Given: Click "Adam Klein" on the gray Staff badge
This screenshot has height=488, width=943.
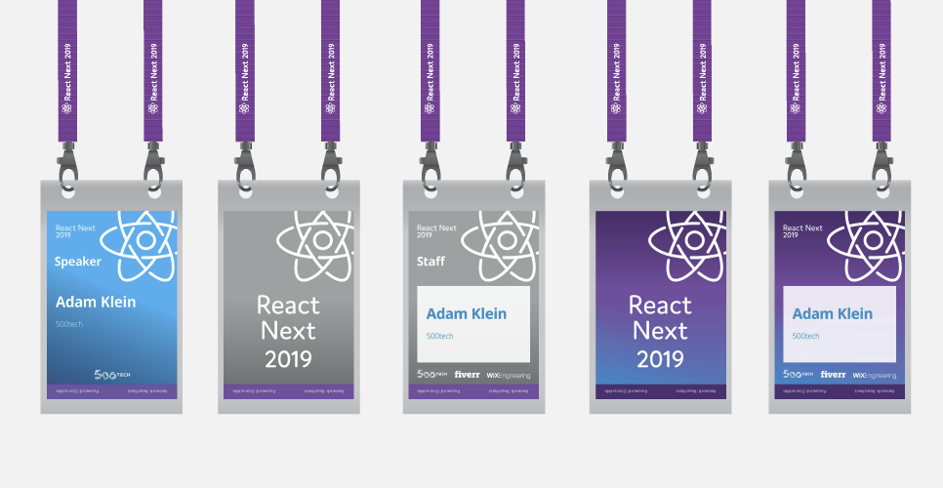Looking at the screenshot, I should coord(466,313).
